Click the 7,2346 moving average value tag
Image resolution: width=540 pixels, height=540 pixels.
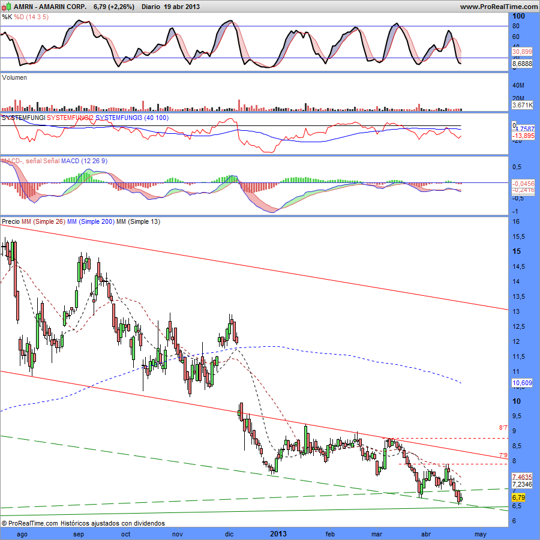pyautogui.click(x=522, y=484)
